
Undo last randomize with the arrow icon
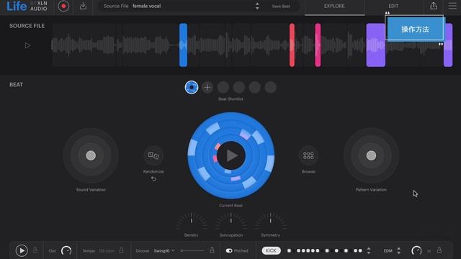153,179
